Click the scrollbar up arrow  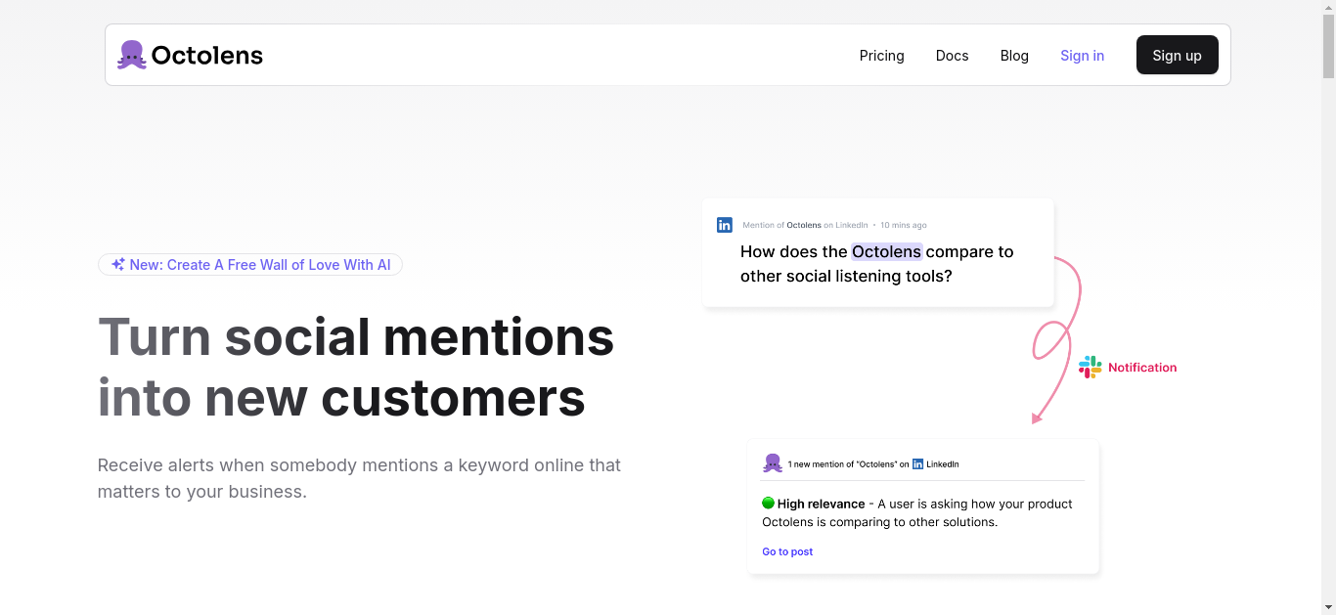1328,8
